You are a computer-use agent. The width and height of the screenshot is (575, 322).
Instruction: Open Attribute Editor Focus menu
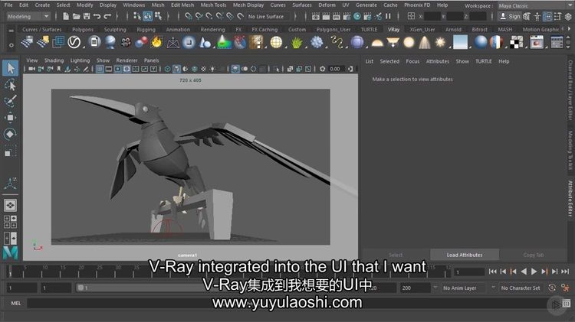point(412,61)
